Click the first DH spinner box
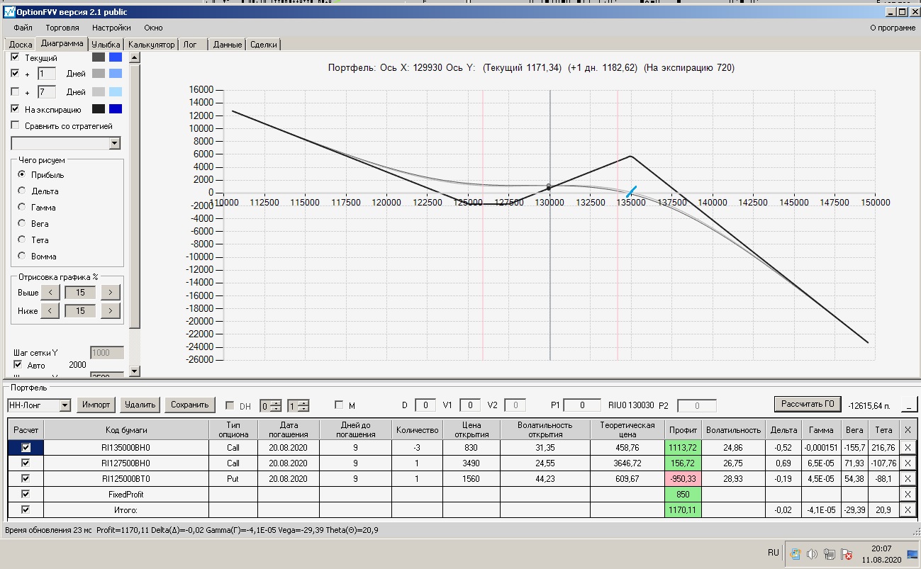This screenshot has height=569, width=921. (x=270, y=406)
